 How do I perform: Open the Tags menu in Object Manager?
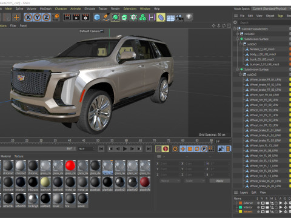[280, 16]
